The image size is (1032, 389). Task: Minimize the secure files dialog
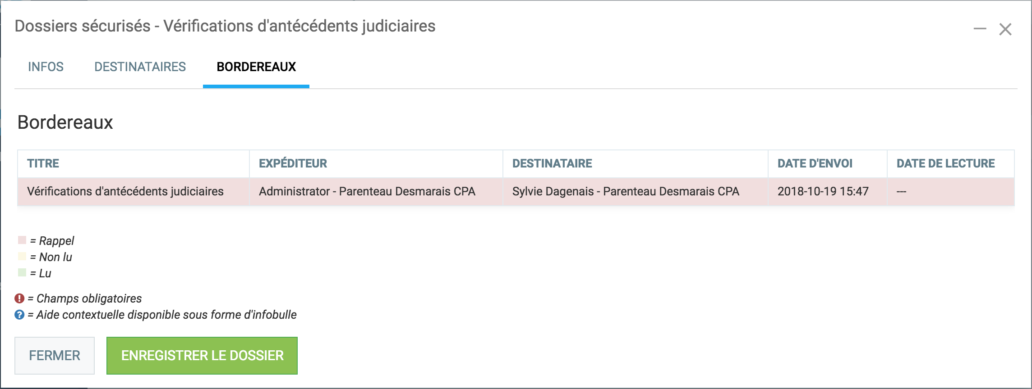980,29
